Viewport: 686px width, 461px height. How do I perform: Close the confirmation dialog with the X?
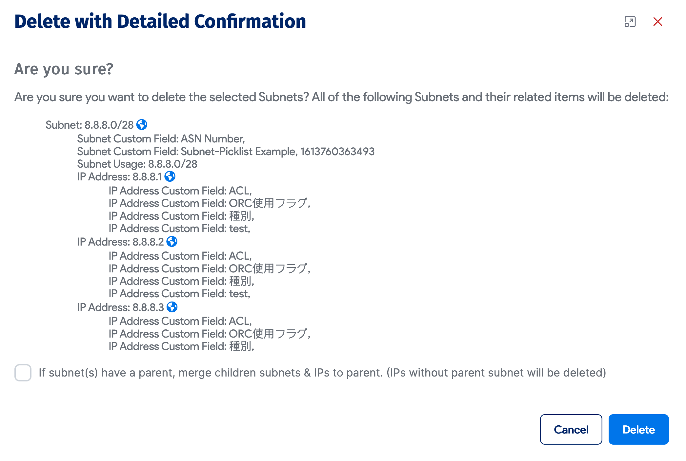658,22
